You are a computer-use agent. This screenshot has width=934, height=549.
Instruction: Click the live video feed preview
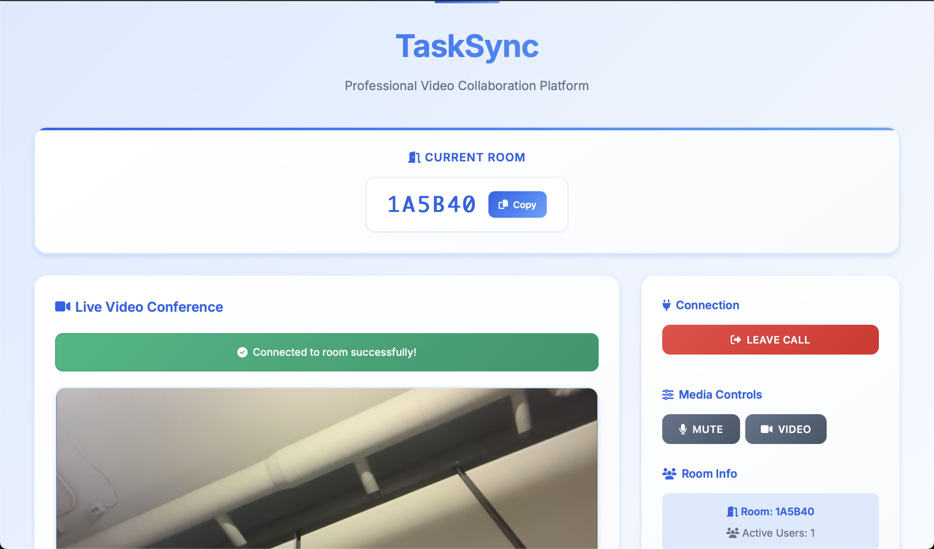(x=326, y=469)
